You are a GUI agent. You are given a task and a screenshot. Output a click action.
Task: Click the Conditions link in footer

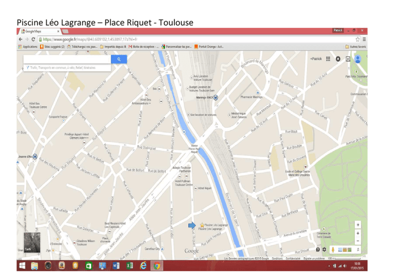277,258
